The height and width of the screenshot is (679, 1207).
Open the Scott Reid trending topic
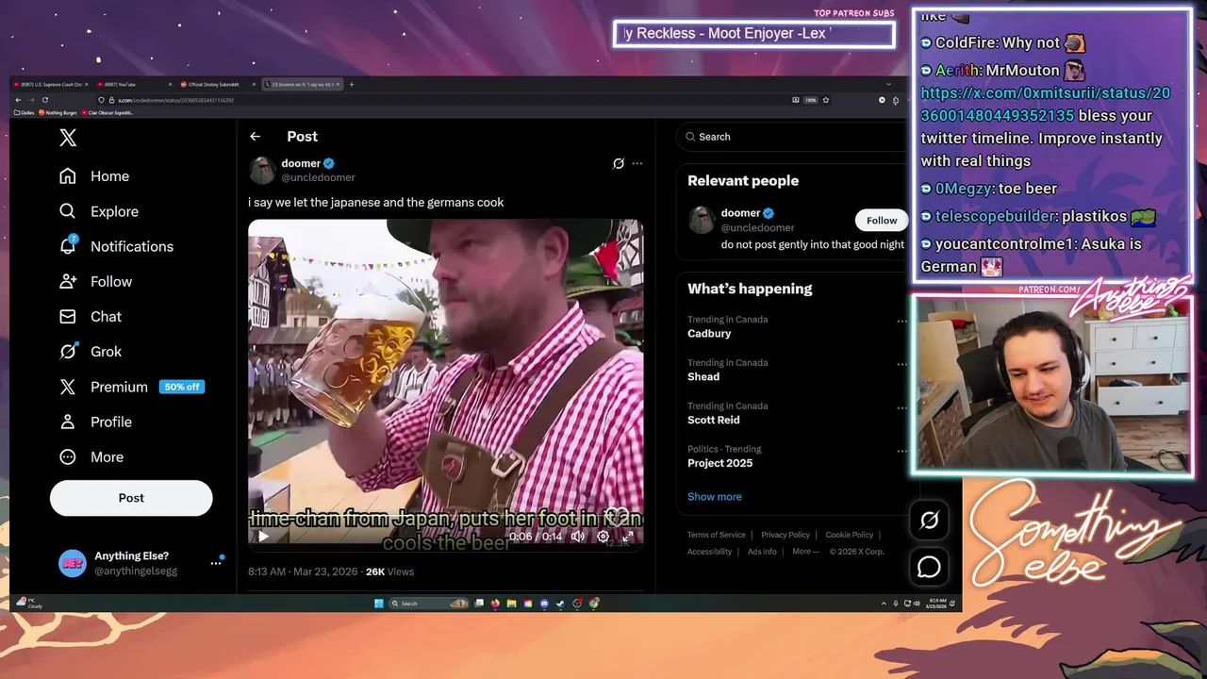[714, 421]
